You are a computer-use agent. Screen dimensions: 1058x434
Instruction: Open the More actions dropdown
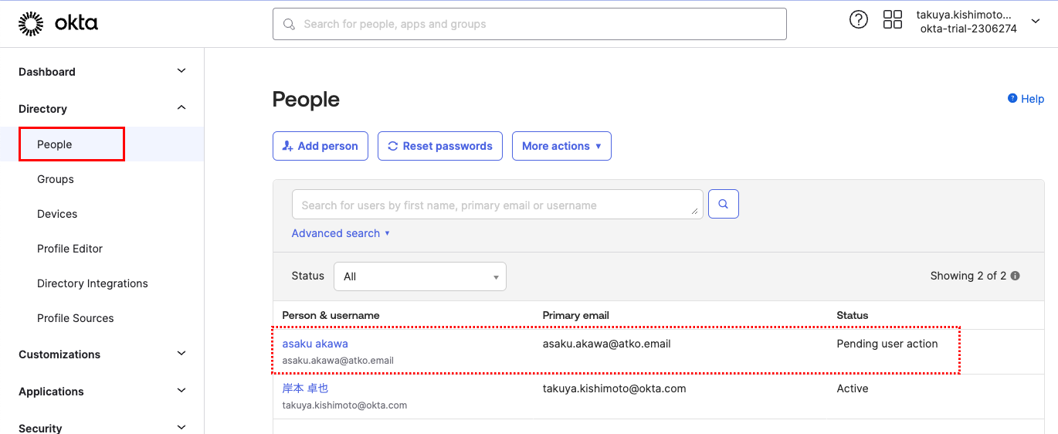click(561, 146)
